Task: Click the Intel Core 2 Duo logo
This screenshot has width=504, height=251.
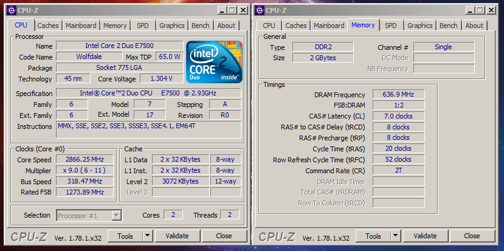Action: (215, 62)
